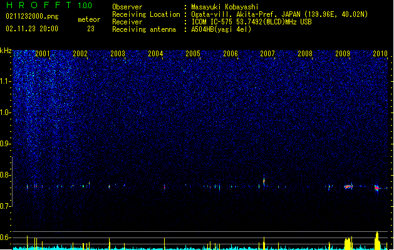This screenshot has width=394, height=250.
Task: Click the red meteor echo just before 2010
Action: [377, 188]
